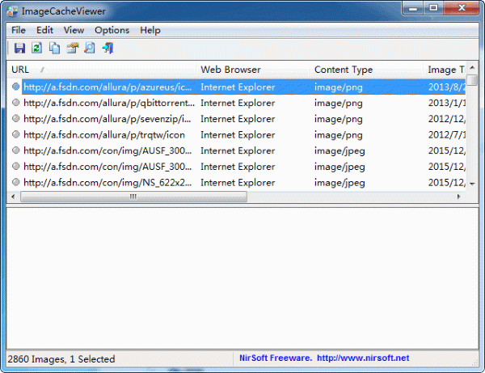Open the Help menu
The image size is (485, 373).
pyautogui.click(x=150, y=30)
